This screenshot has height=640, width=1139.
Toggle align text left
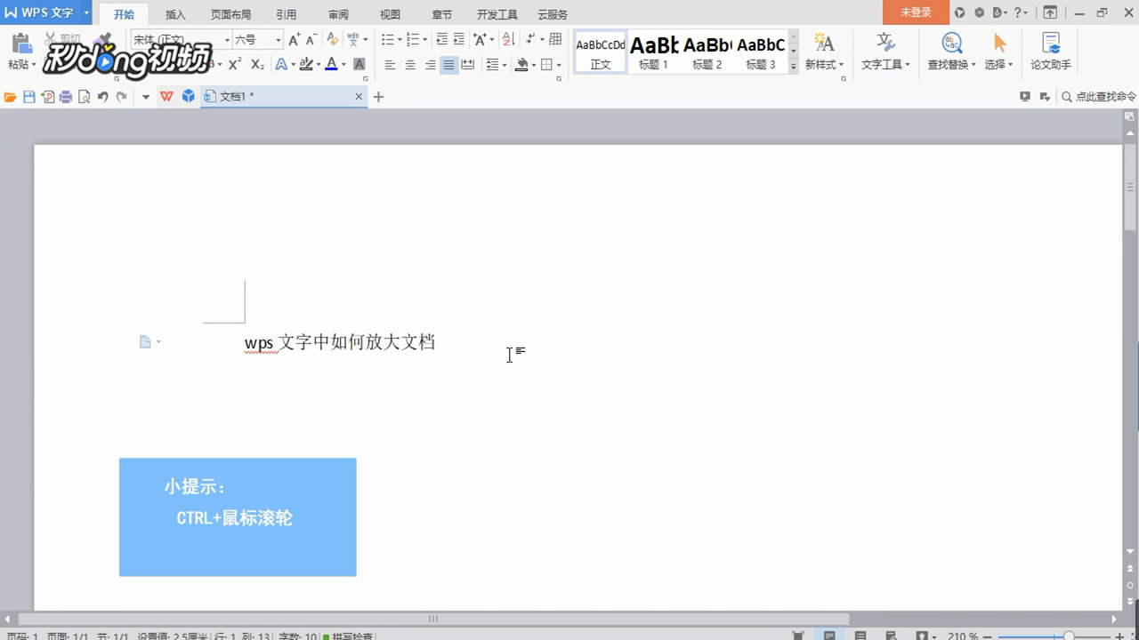coord(390,64)
